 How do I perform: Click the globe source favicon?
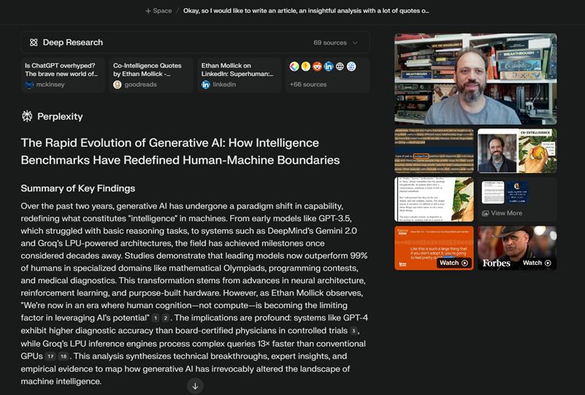(340, 66)
